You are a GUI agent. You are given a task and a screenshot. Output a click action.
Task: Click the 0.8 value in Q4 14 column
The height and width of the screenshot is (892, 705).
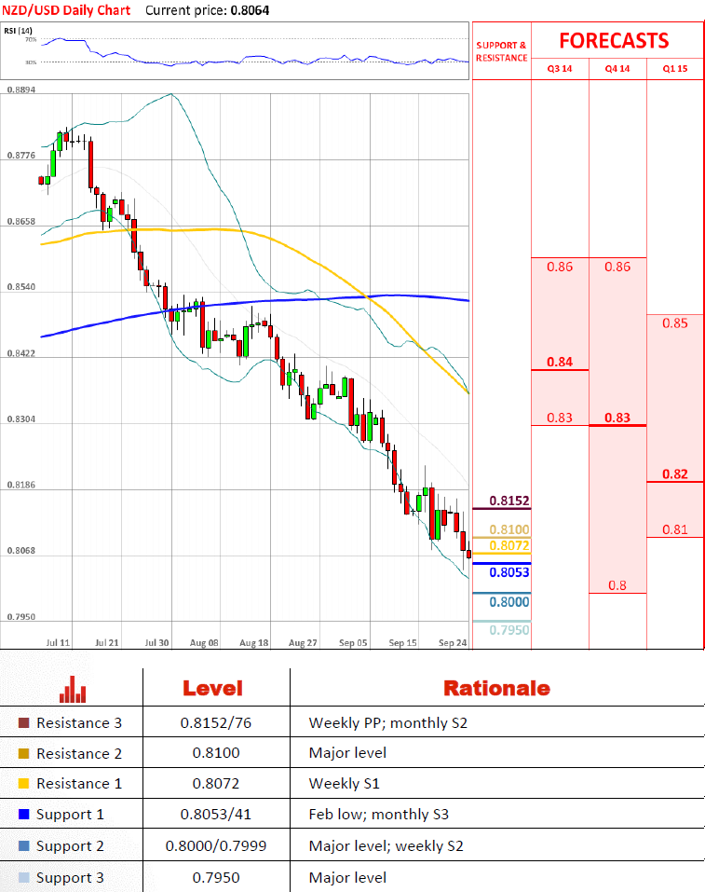pyautogui.click(x=617, y=585)
